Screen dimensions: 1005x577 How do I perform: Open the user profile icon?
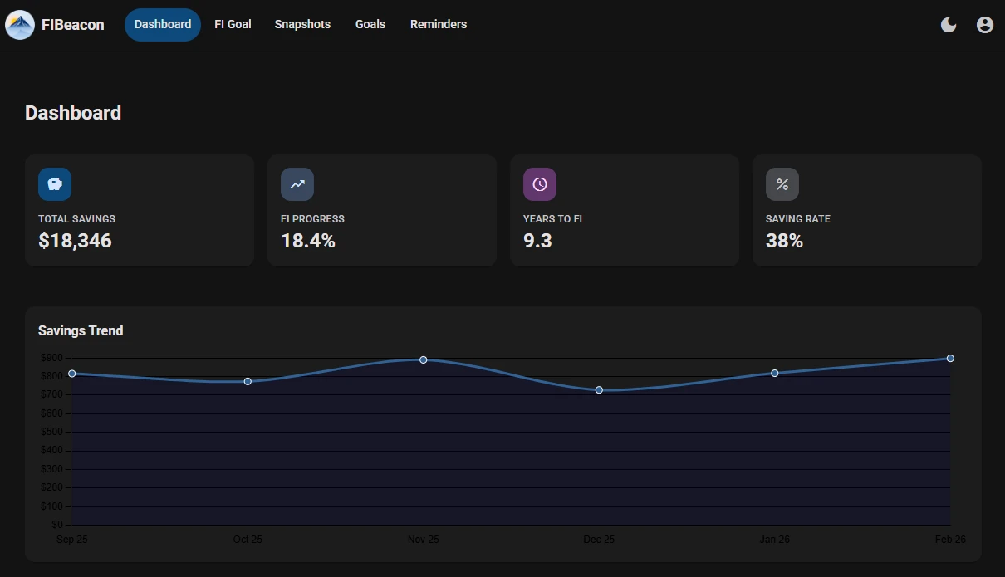(x=985, y=25)
